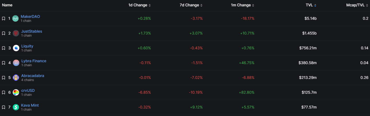Open the Lybra Finance protocol link

click(34, 61)
